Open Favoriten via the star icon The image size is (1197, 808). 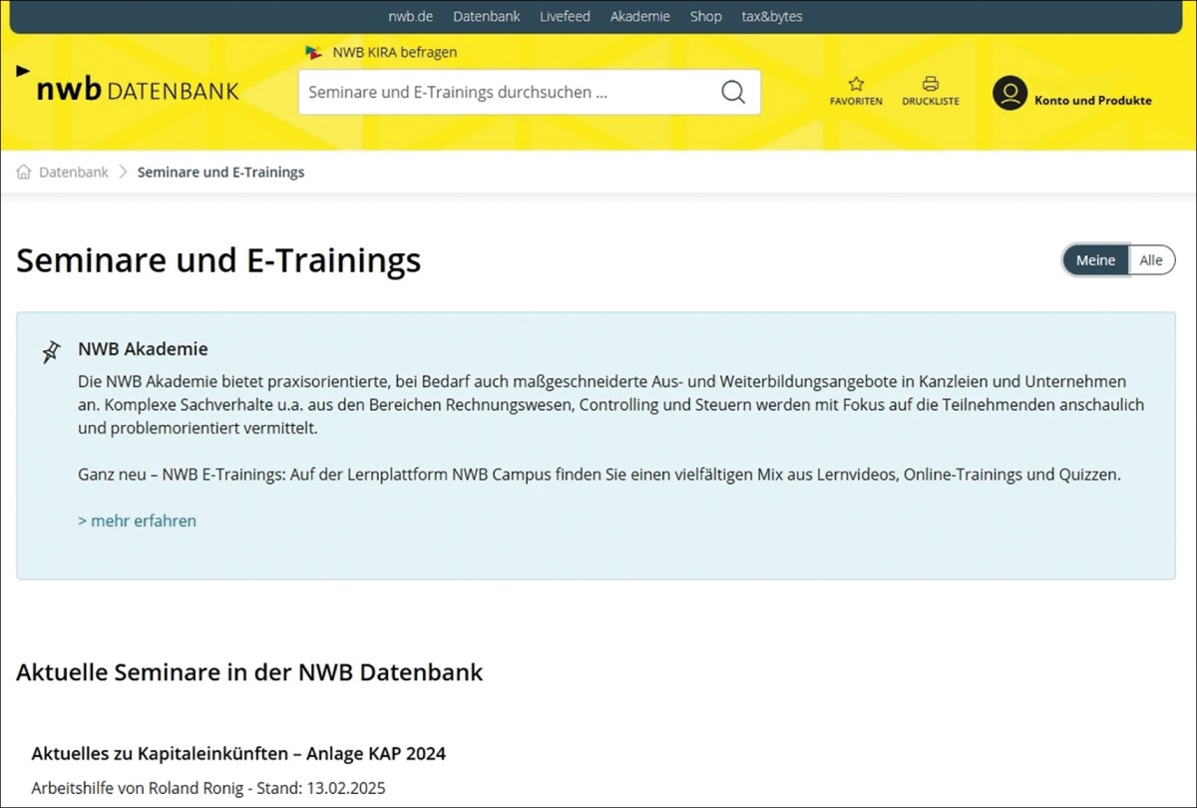point(856,85)
